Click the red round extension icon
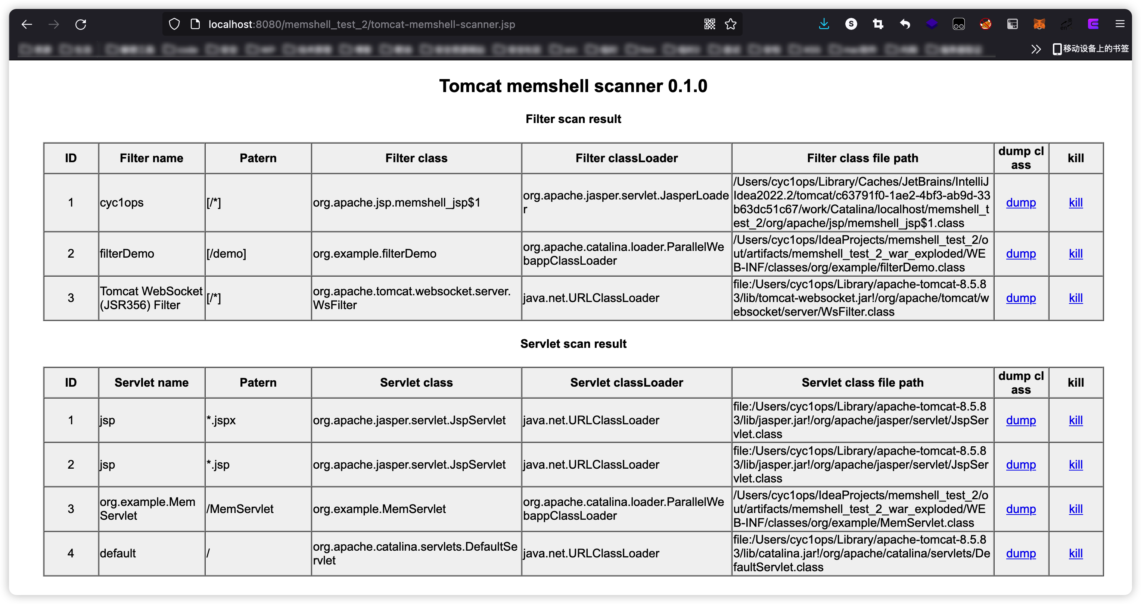 tap(986, 24)
